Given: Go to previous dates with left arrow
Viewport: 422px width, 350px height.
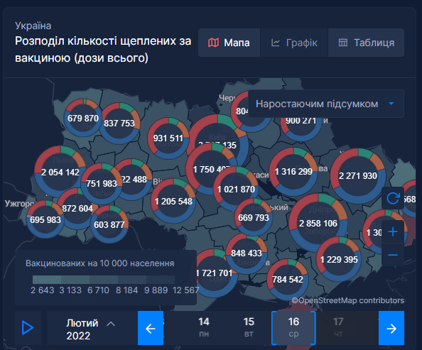Looking at the screenshot, I should (151, 328).
